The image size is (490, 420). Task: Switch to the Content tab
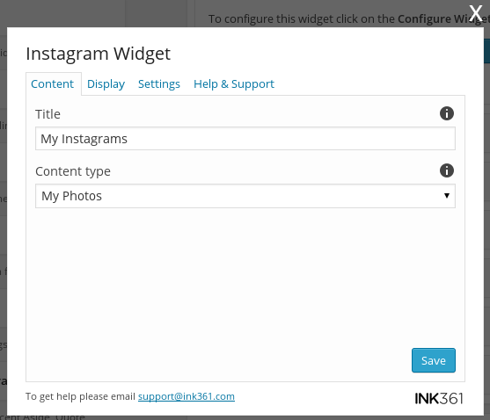[x=52, y=84]
